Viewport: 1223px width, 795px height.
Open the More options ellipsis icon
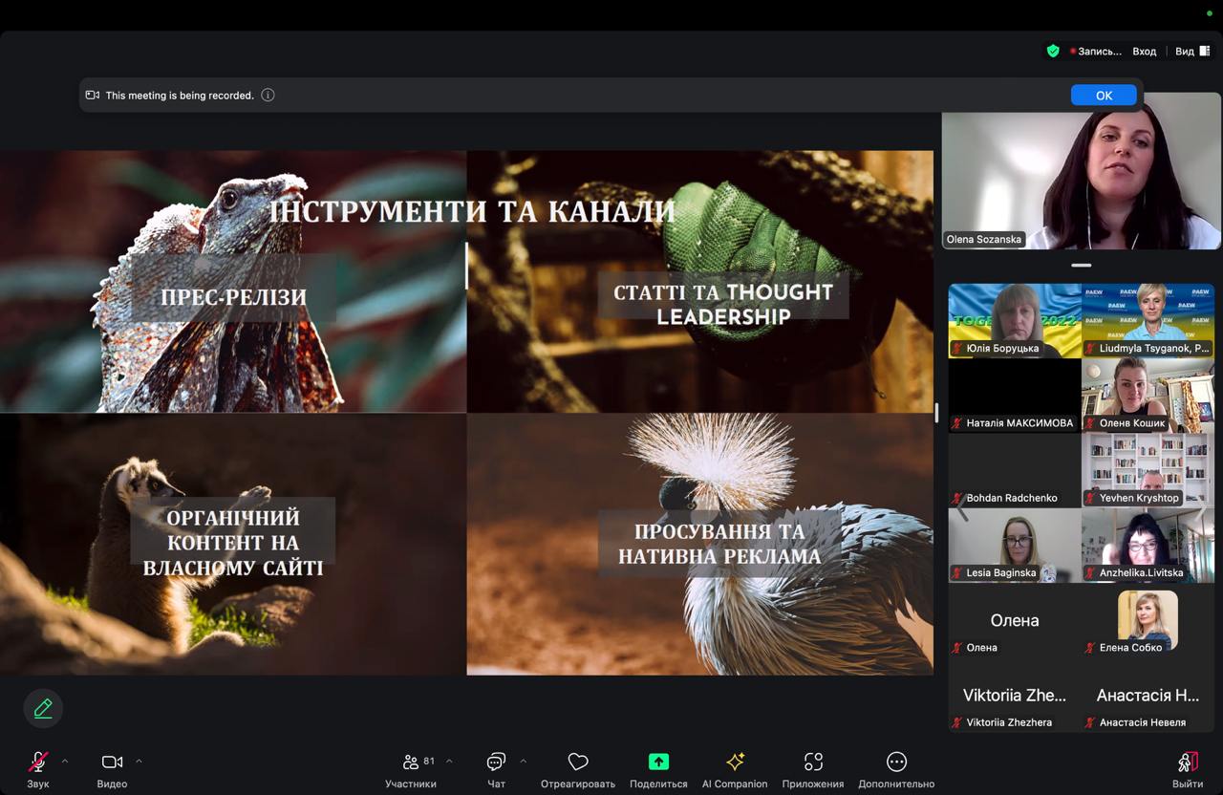click(896, 762)
